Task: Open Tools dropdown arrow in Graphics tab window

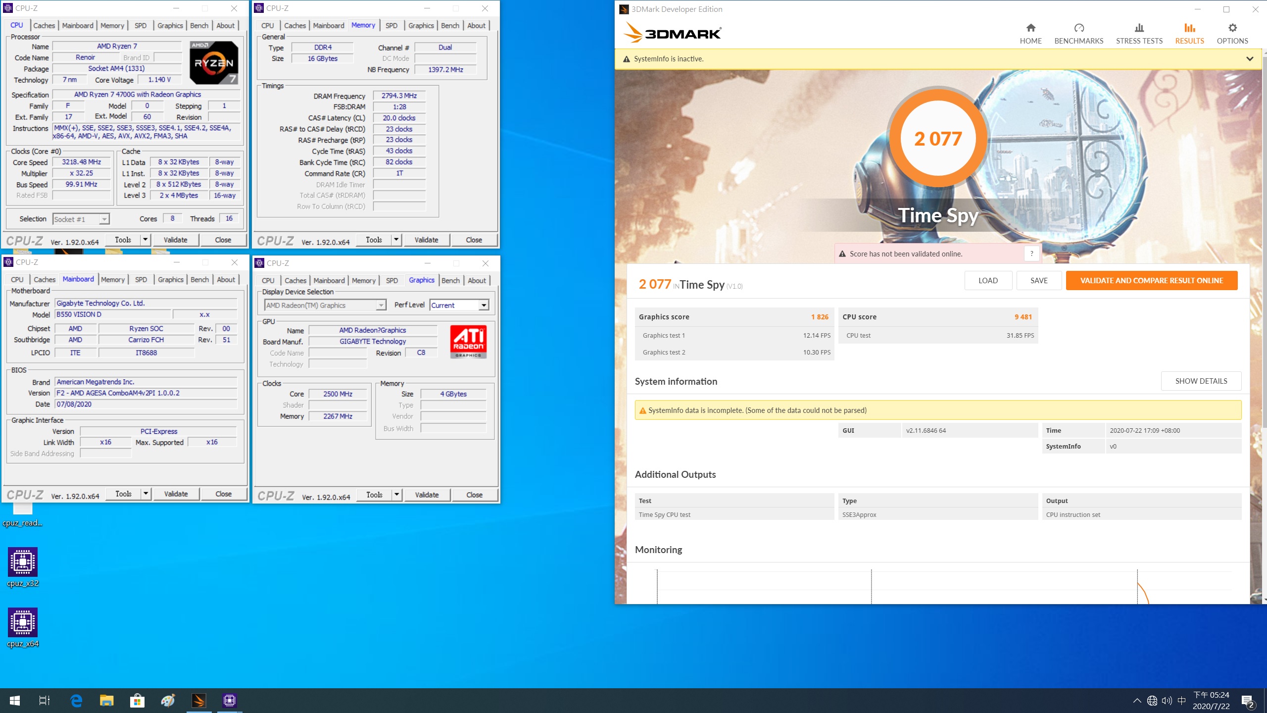Action: [x=397, y=495]
